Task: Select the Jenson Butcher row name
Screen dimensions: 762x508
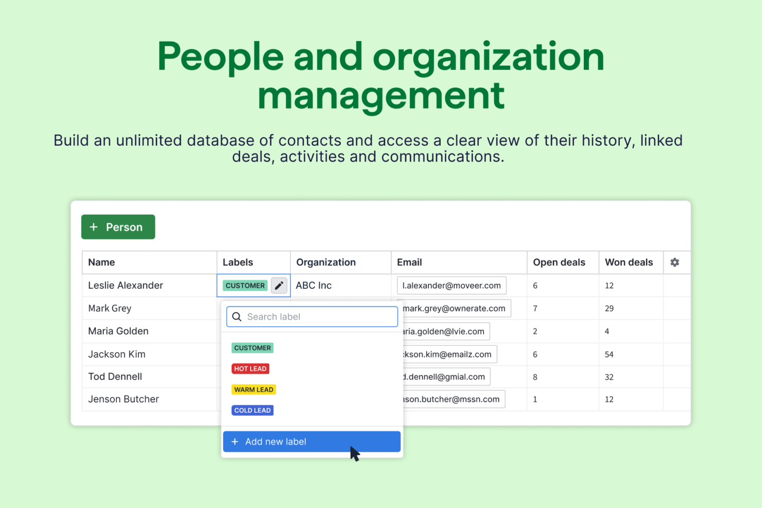Action: (124, 399)
